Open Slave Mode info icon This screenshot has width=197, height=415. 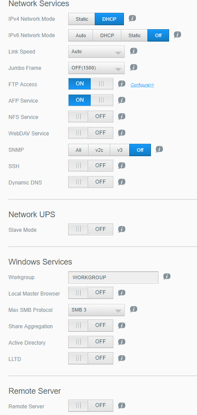pyautogui.click(x=122, y=229)
